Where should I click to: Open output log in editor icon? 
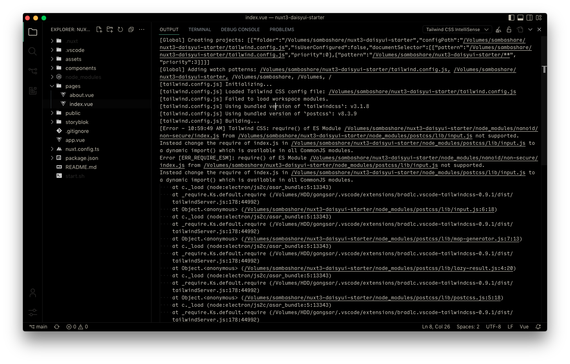(520, 29)
